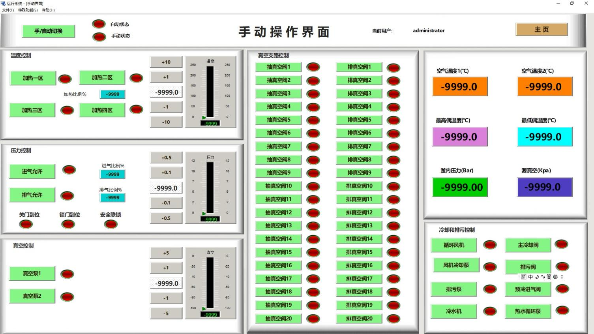Open the 特殊功能(S) menu

tap(27, 10)
